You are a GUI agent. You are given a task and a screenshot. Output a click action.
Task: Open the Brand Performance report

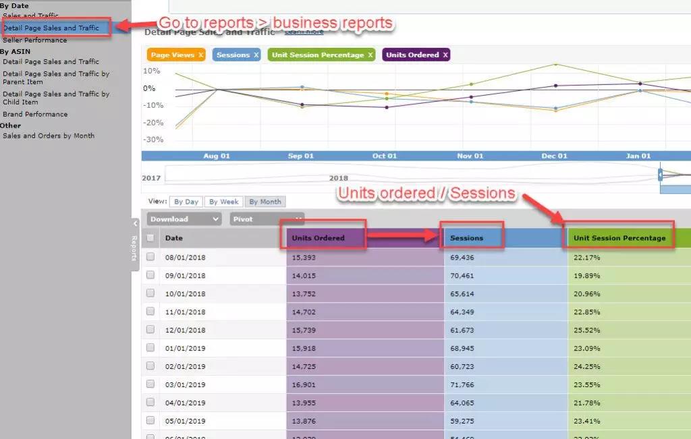[x=35, y=114]
